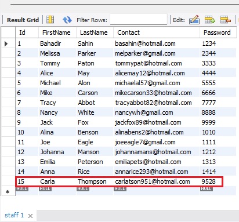
Task: Select the row marker arrow for row 1
Action: click(x=6, y=43)
